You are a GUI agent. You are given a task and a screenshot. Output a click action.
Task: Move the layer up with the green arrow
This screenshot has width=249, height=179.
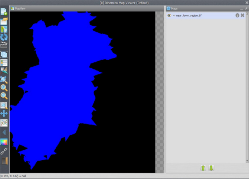click(203, 168)
